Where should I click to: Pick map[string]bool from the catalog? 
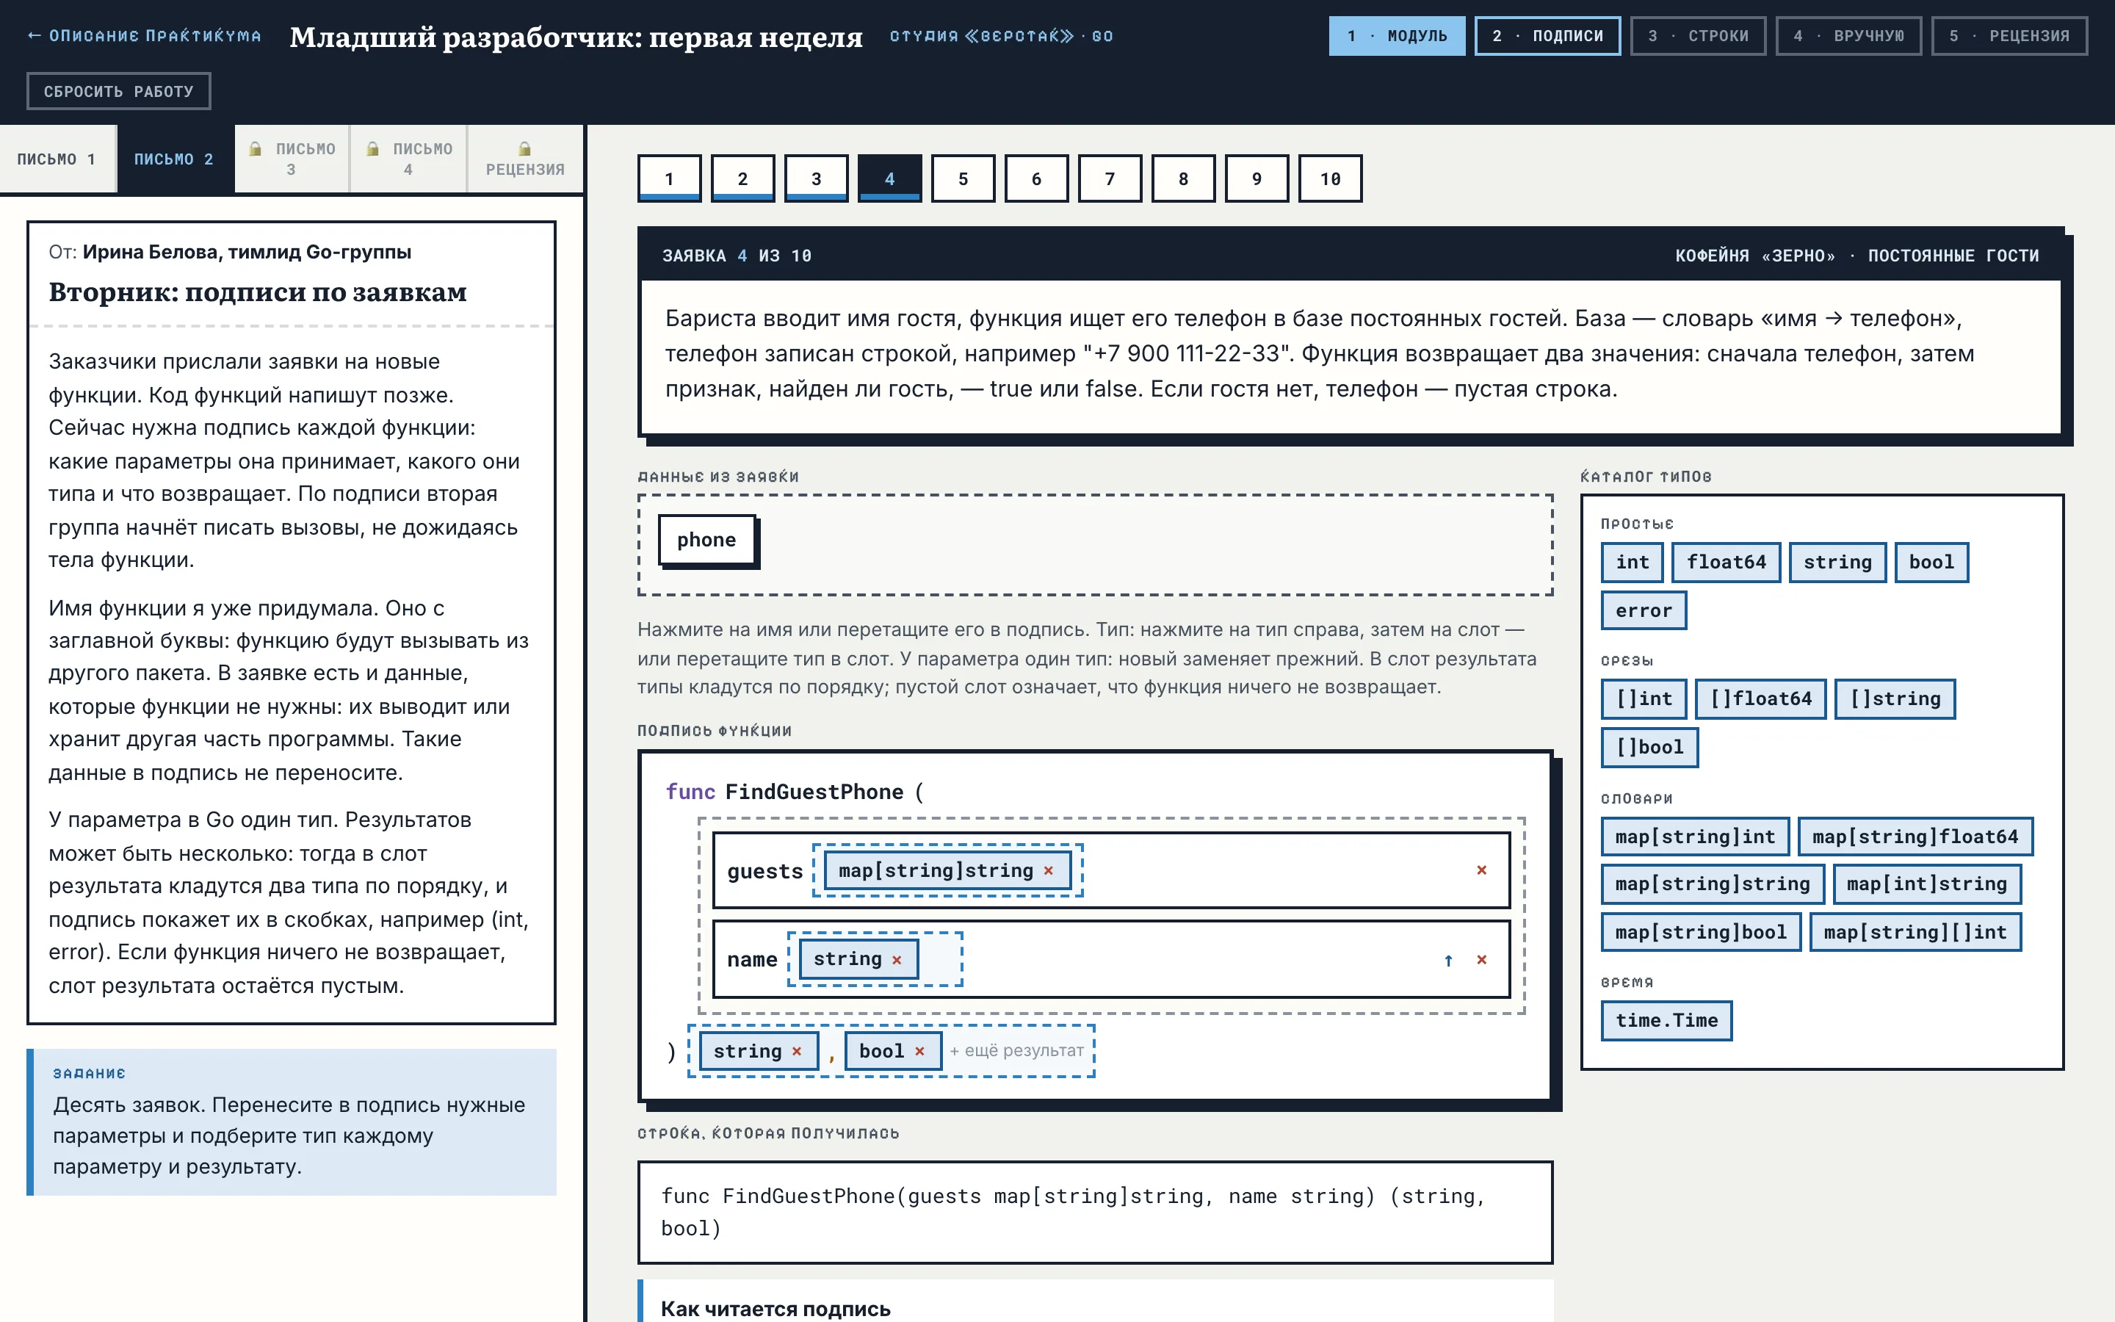[1702, 932]
